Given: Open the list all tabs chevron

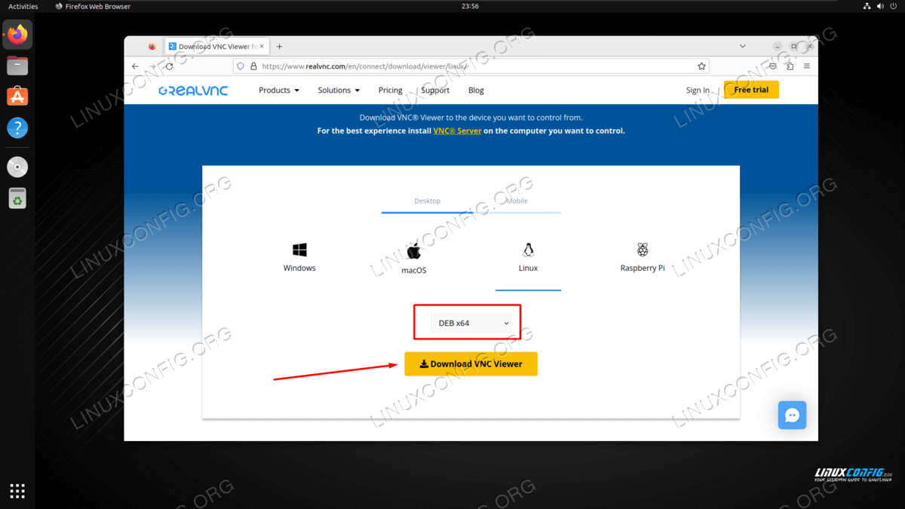Looking at the screenshot, I should pyautogui.click(x=743, y=47).
